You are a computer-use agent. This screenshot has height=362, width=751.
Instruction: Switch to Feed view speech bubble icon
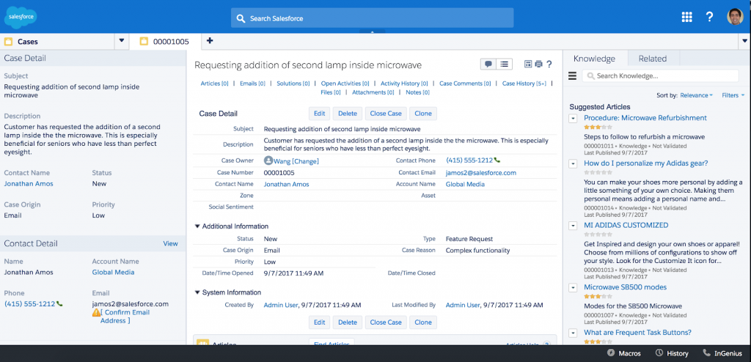488,64
